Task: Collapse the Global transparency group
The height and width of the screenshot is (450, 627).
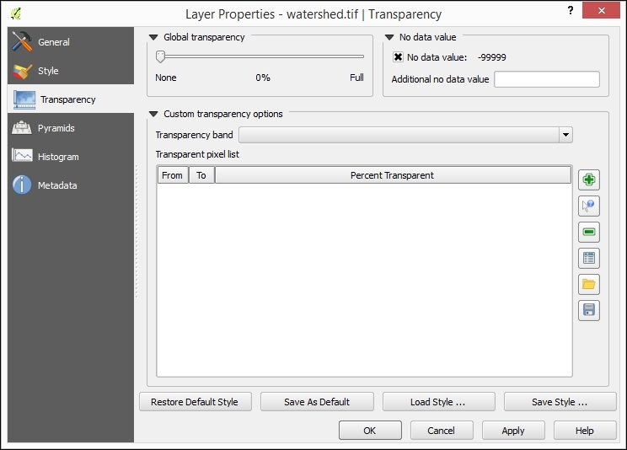Action: coord(153,37)
